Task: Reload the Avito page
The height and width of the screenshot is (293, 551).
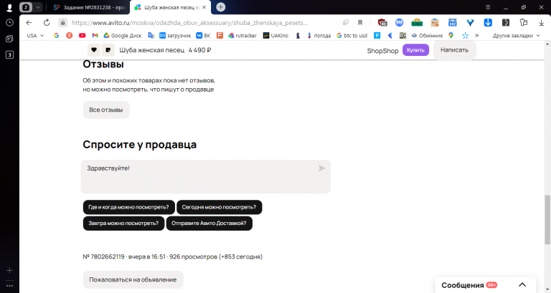Action: 47,22
